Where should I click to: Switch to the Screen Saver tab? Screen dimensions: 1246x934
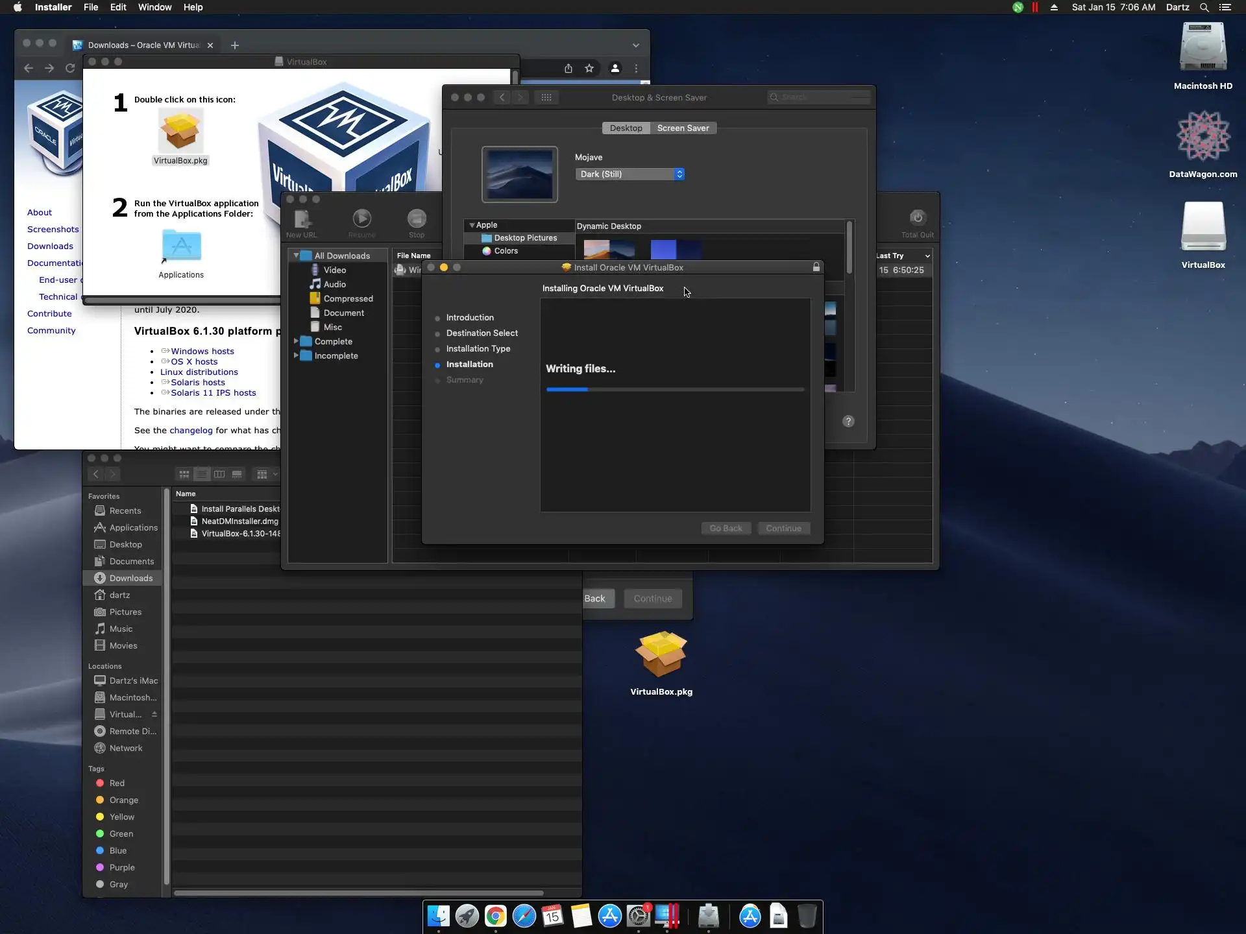coord(683,128)
